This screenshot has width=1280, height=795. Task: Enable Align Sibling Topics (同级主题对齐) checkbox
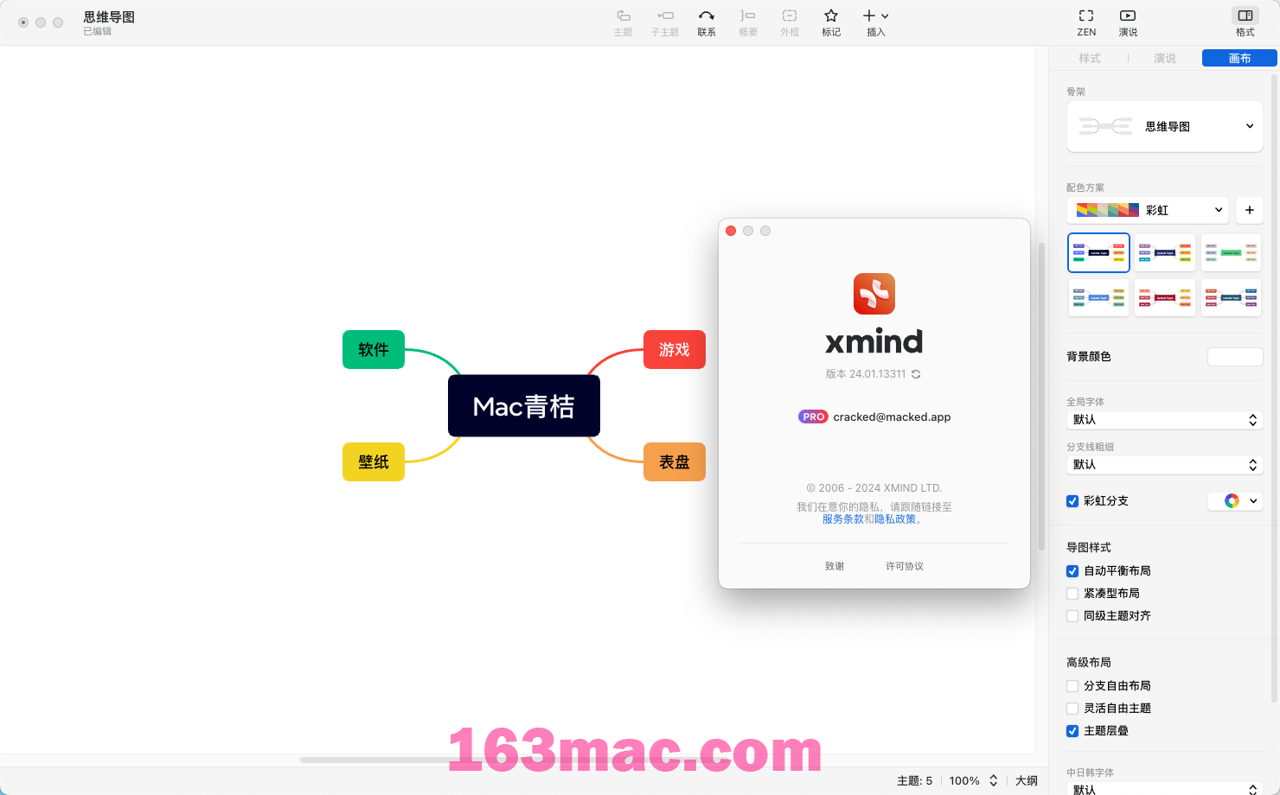click(x=1072, y=616)
